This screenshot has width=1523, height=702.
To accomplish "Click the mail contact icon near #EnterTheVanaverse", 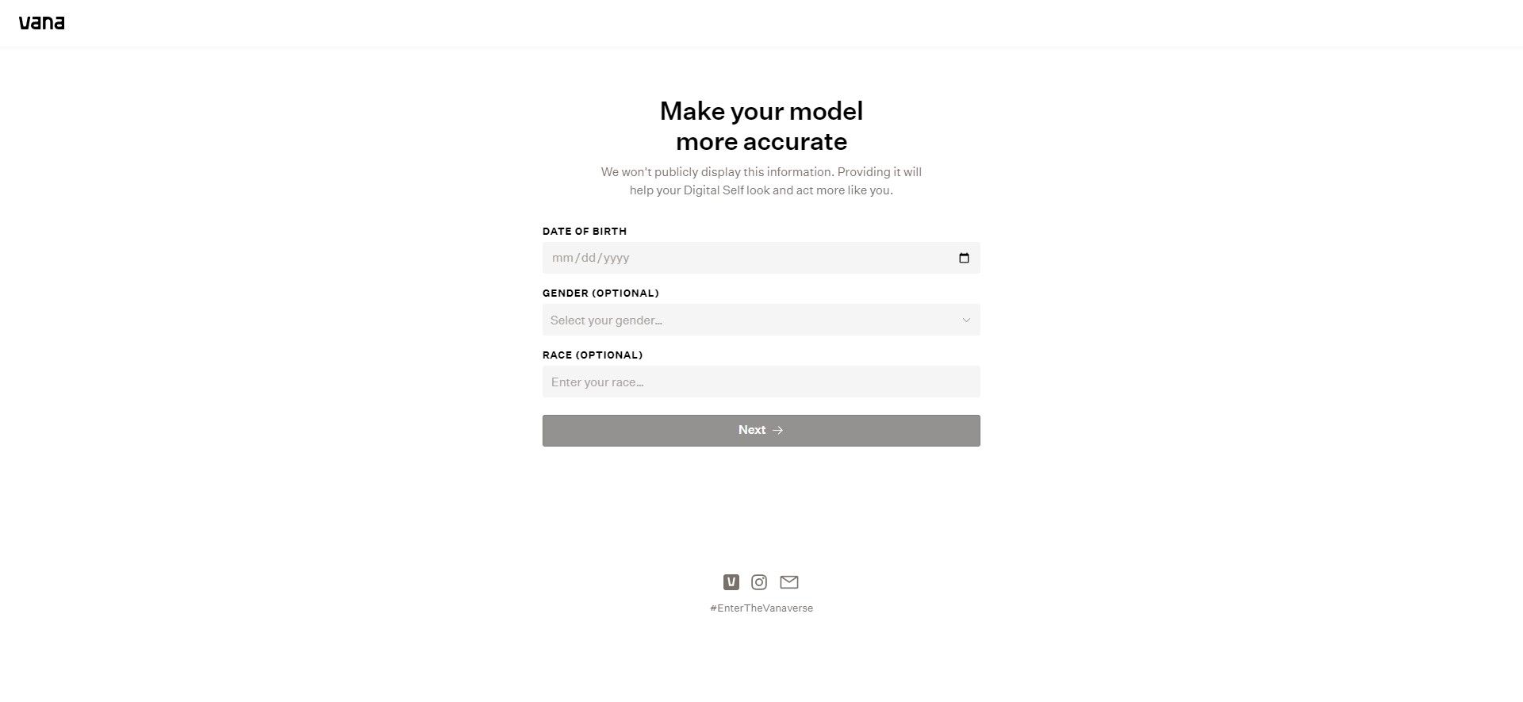I will pyautogui.click(x=789, y=581).
